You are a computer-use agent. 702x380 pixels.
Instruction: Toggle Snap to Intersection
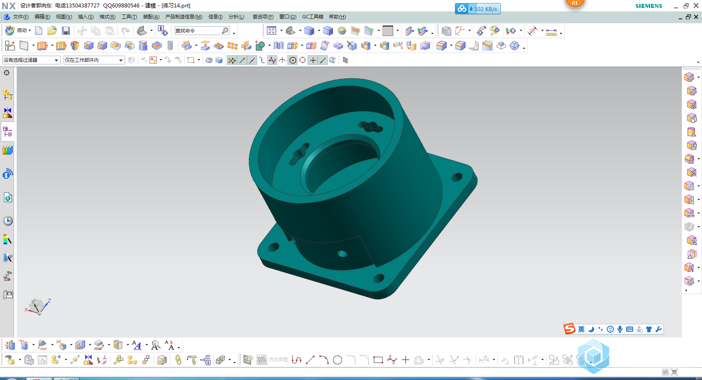283,60
